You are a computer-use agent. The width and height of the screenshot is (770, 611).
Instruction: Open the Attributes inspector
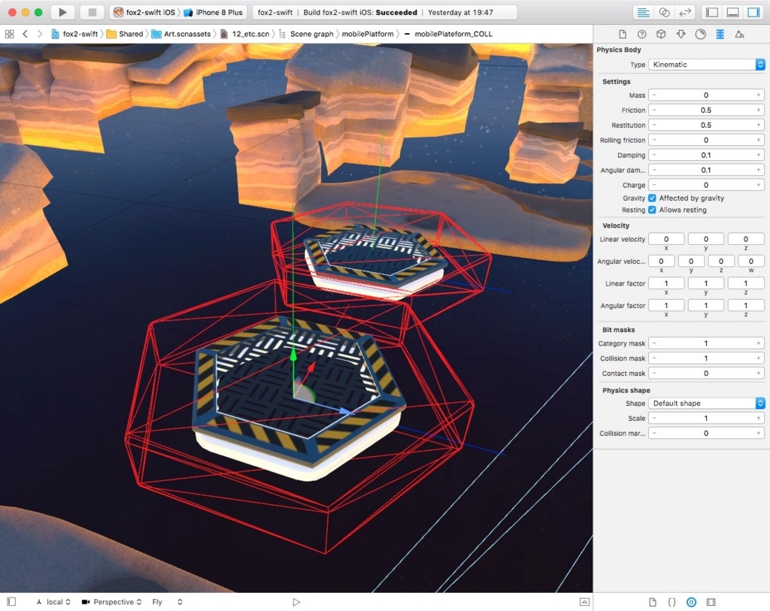pos(681,34)
